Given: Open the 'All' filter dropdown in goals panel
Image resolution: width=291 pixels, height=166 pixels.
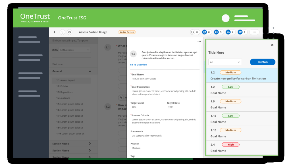Looking at the screenshot, I should [x=225, y=62].
